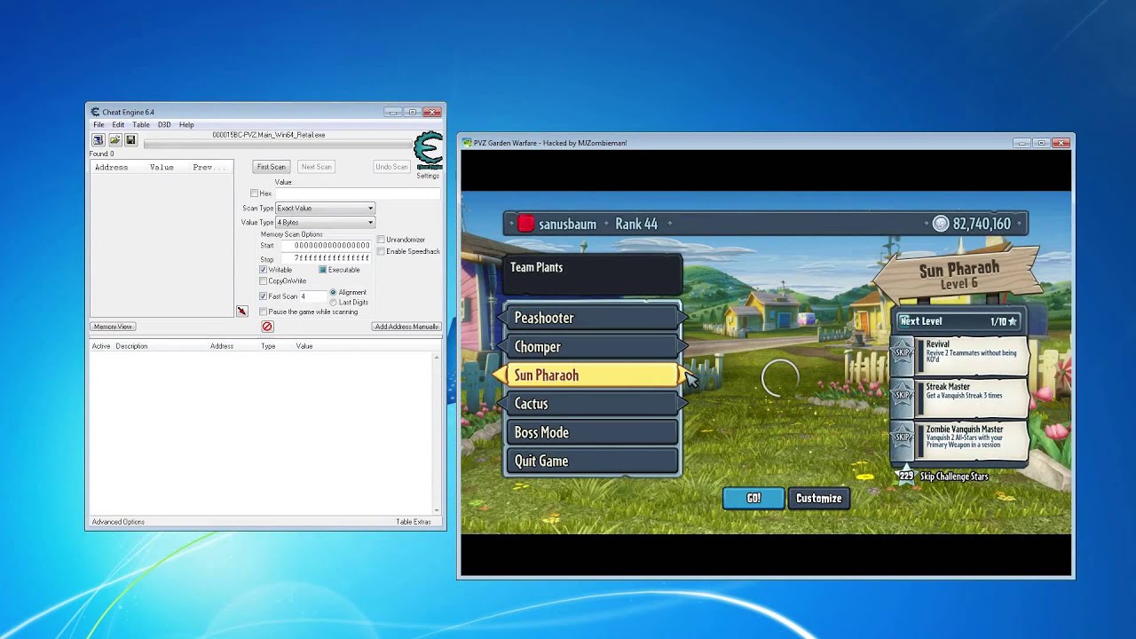Screen dimensions: 1136x639
Task: Open the Help menu
Action: click(x=186, y=125)
